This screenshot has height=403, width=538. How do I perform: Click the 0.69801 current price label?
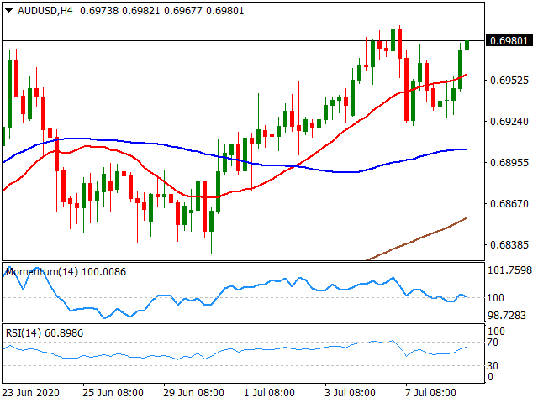(x=509, y=41)
